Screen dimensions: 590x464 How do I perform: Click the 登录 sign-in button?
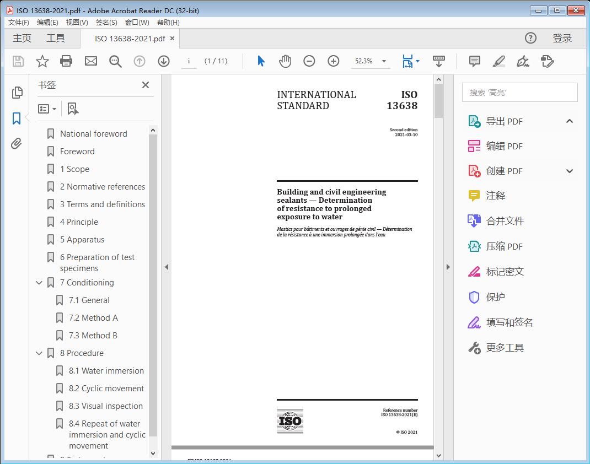click(562, 38)
